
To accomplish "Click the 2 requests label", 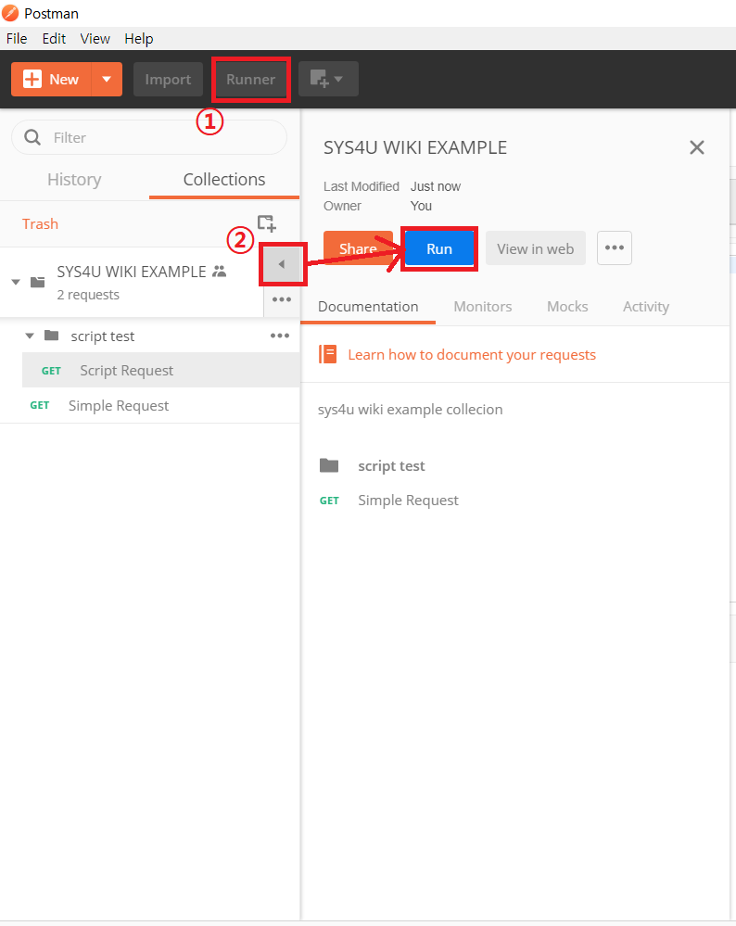I will [88, 295].
